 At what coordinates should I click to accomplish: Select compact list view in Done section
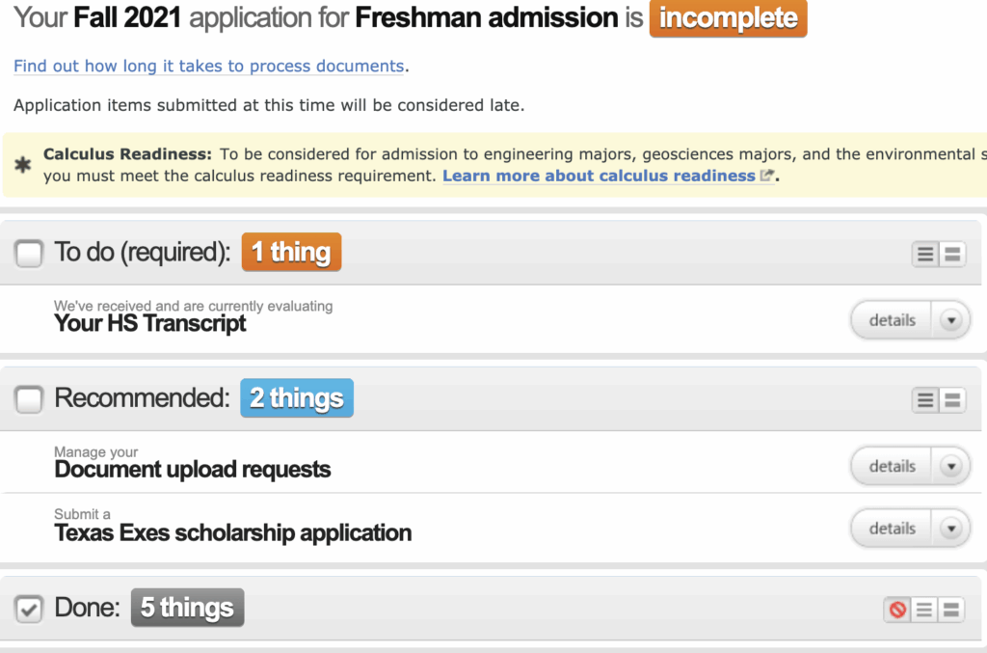[x=924, y=610]
